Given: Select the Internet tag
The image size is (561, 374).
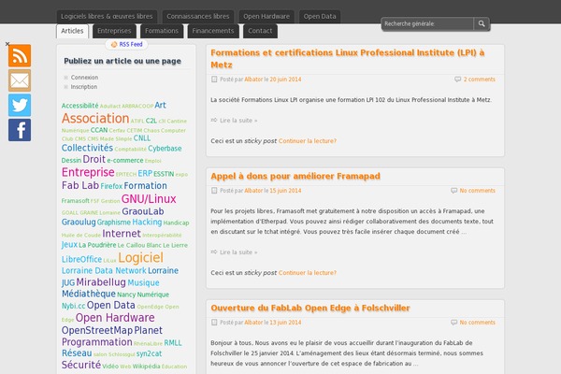Looking at the screenshot, I should [122, 234].
